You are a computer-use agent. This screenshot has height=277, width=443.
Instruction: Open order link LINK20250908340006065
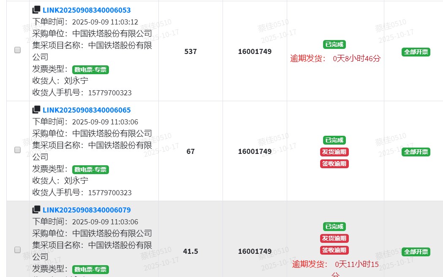[x=87, y=110]
